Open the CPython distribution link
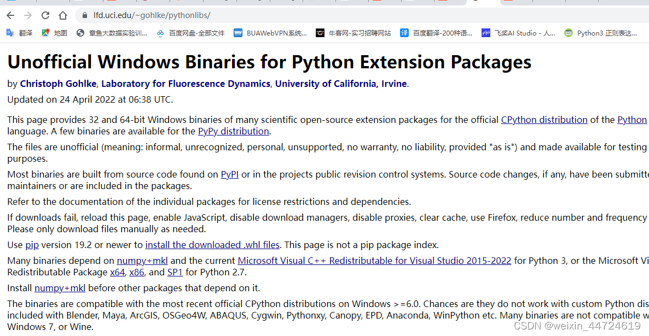Image resolution: width=649 pixels, height=336 pixels. 544,120
